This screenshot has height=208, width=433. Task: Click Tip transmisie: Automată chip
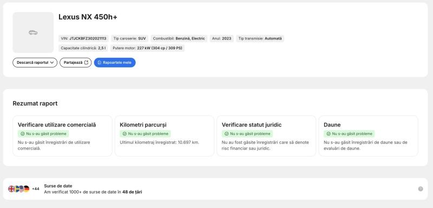(x=260, y=38)
